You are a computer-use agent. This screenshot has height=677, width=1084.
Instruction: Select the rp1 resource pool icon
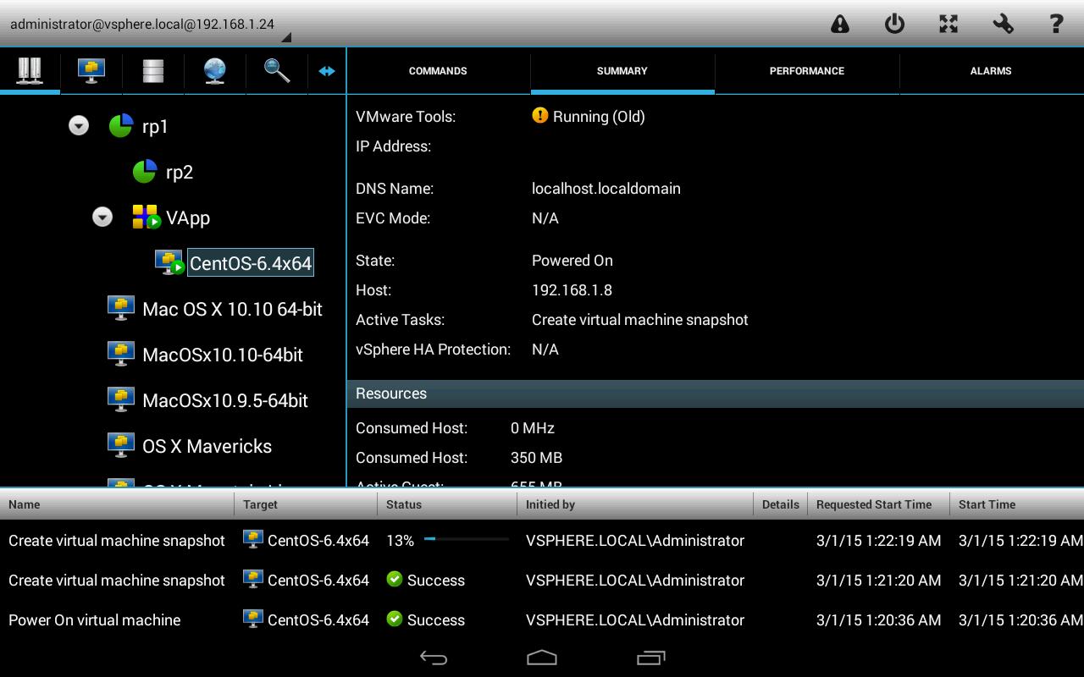121,126
